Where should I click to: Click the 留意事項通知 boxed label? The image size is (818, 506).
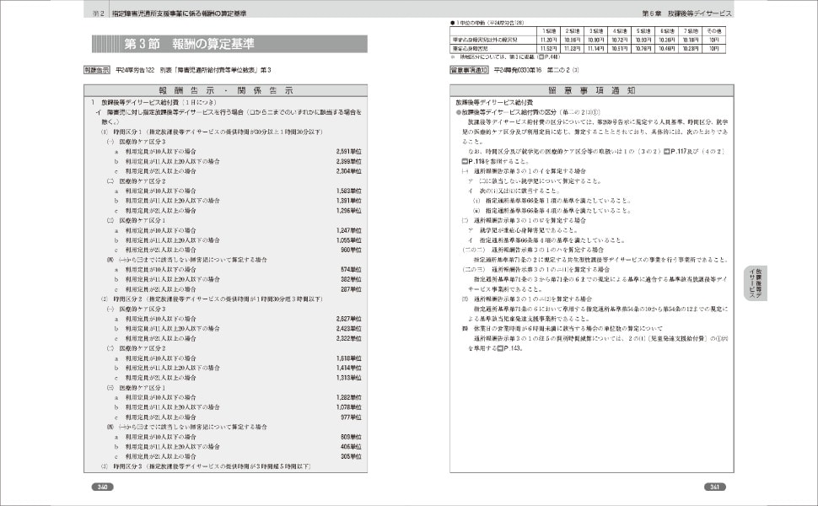[x=471, y=70]
